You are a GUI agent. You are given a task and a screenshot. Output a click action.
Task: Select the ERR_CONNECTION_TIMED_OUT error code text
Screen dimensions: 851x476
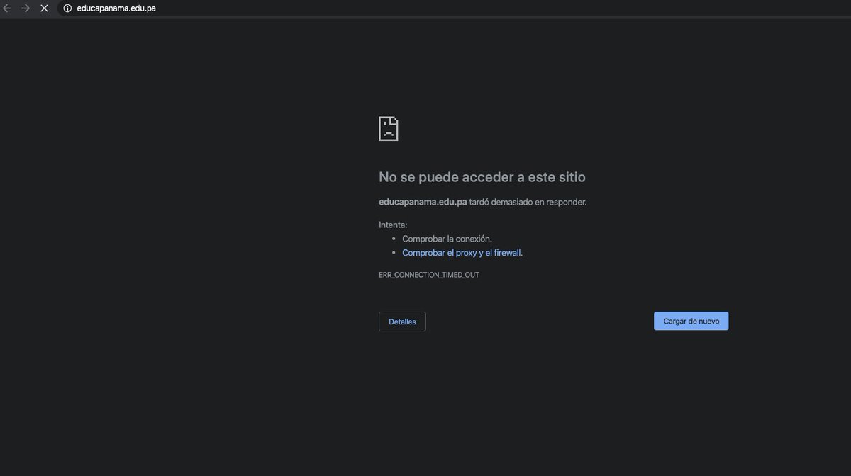coord(429,275)
